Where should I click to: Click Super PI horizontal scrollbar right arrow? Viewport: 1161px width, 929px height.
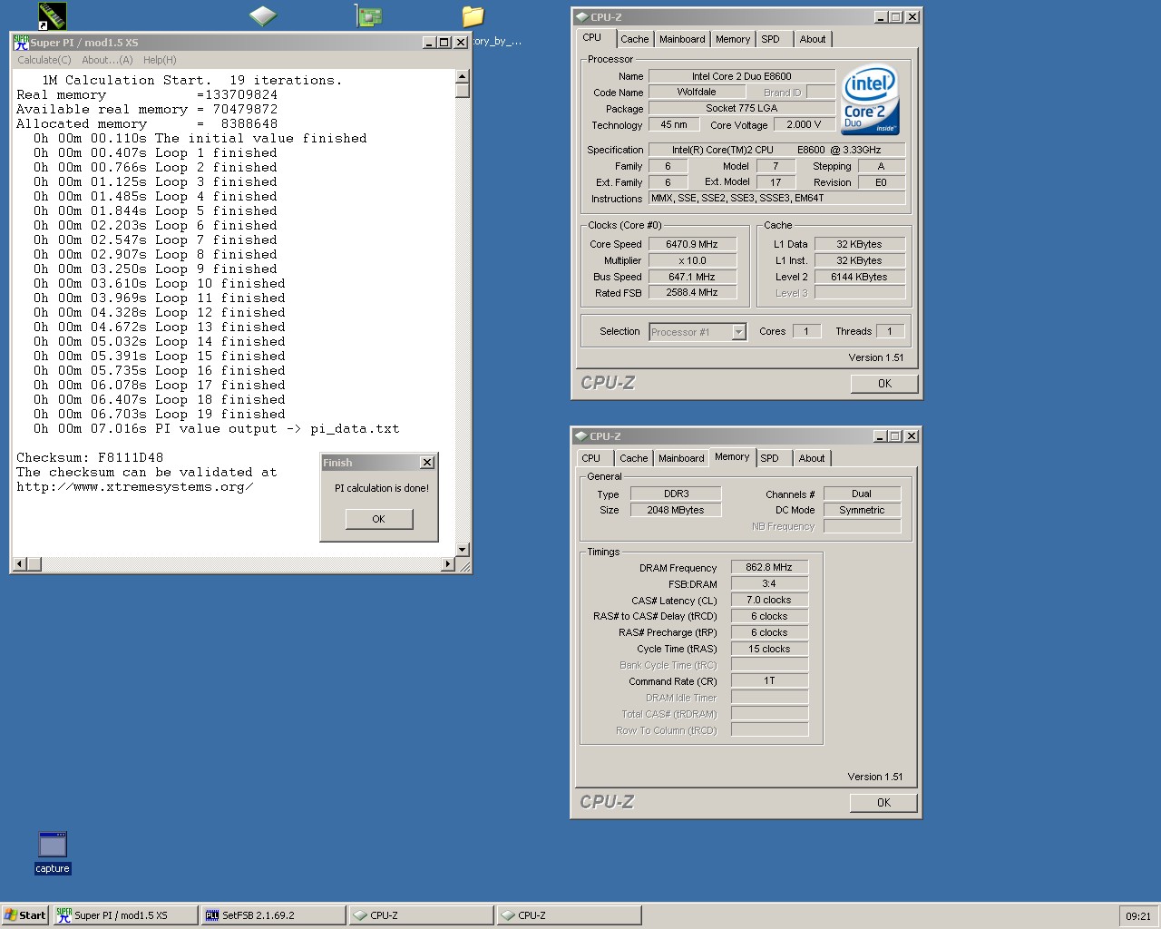[447, 564]
